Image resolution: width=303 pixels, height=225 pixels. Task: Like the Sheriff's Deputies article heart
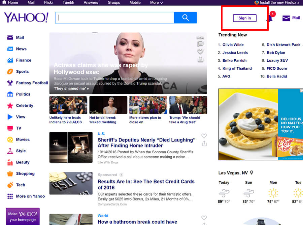(204, 136)
